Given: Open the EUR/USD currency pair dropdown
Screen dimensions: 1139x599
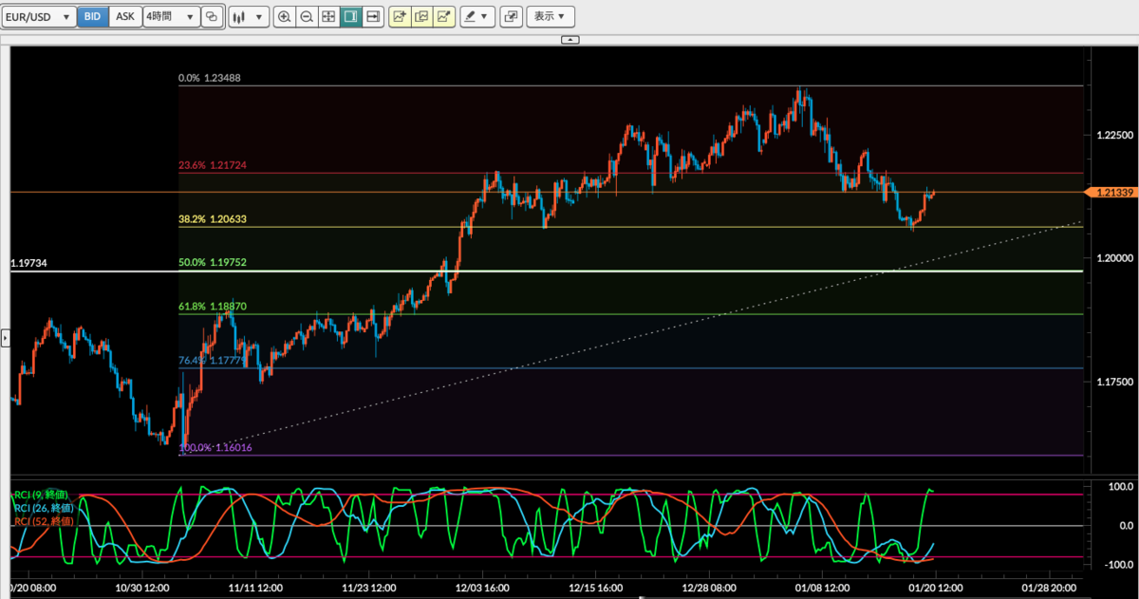Looking at the screenshot, I should click(39, 16).
